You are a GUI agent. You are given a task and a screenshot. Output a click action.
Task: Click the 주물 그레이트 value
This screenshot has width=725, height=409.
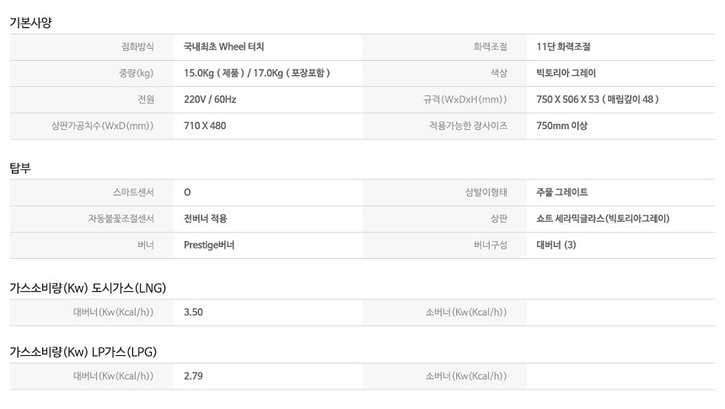pos(561,192)
